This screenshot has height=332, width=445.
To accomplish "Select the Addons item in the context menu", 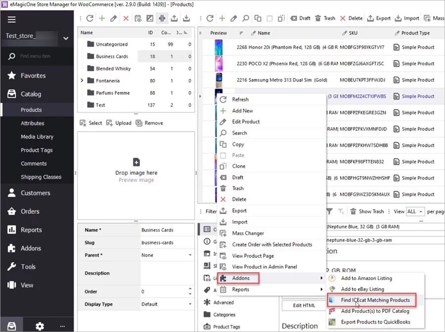I will 240,278.
